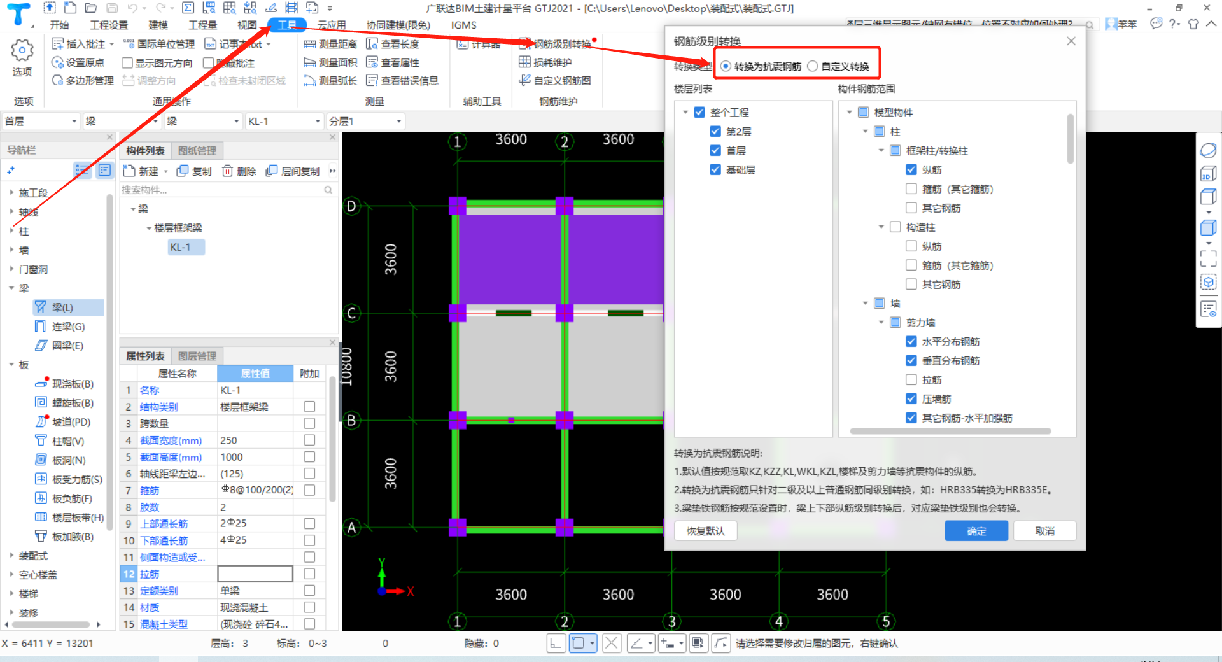Open the 首层 floor dropdown
This screenshot has width=1222, height=662.
tap(40, 121)
